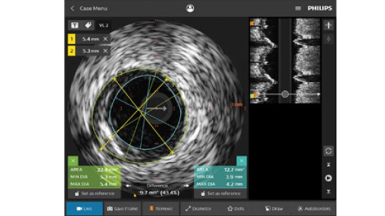Image resolution: width=385 pixels, height=216 pixels.
Task: Select the text annotation tool
Action: pyautogui.click(x=75, y=25)
